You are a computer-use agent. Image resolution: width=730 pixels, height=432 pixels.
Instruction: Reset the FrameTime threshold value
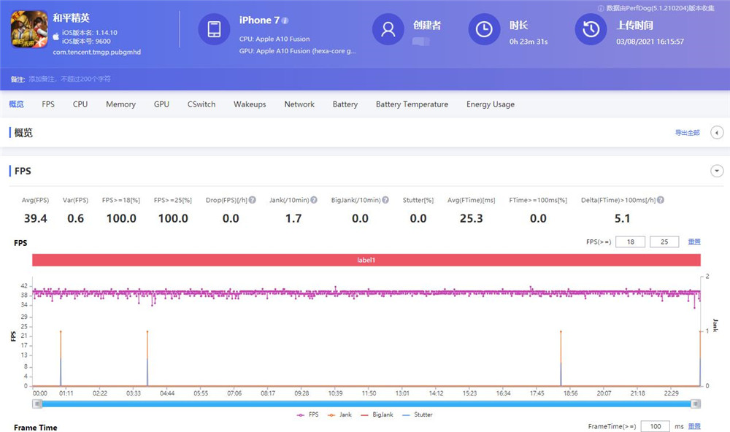point(693,426)
